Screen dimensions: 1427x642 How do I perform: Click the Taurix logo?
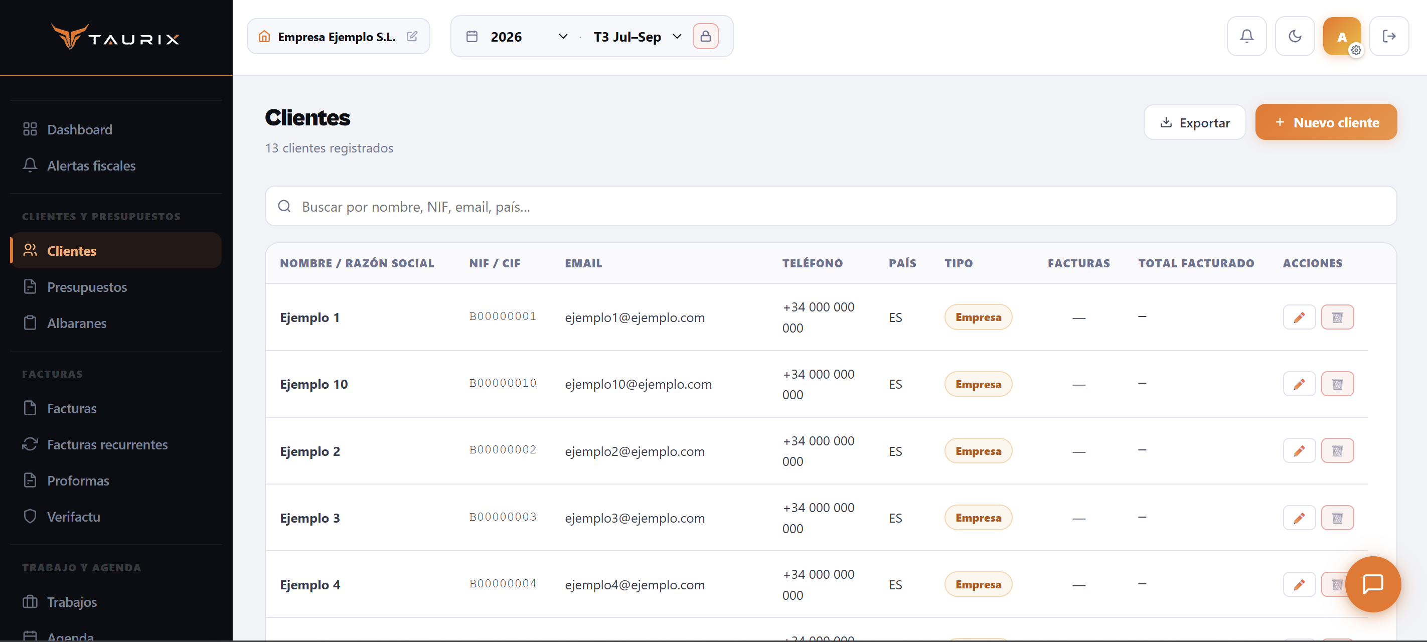coord(115,37)
